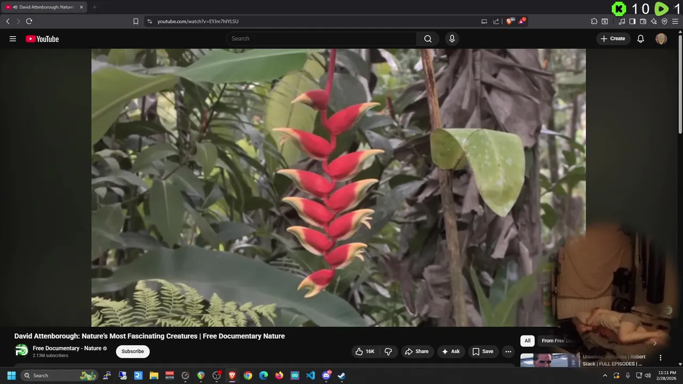The image size is (683, 384).
Task: Save the video to a playlist
Action: 482,351
